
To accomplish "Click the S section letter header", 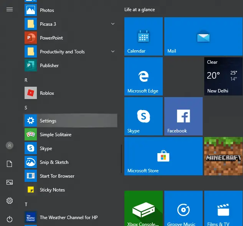I will point(26,108).
